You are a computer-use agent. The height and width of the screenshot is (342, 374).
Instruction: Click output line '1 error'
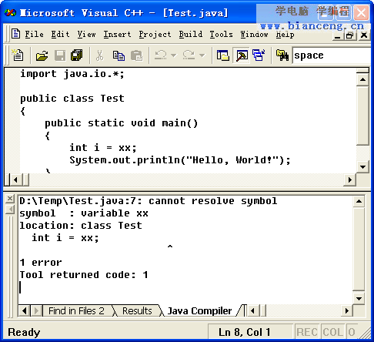(41, 263)
